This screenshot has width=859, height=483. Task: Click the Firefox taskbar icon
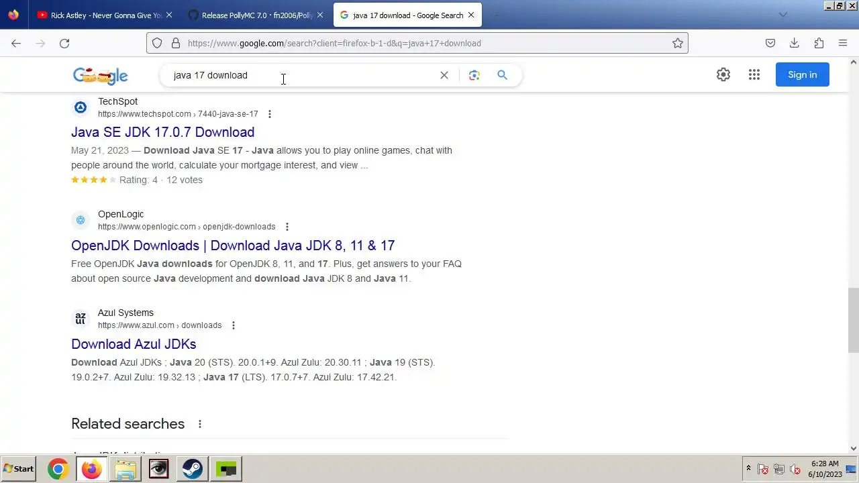pyautogui.click(x=92, y=469)
